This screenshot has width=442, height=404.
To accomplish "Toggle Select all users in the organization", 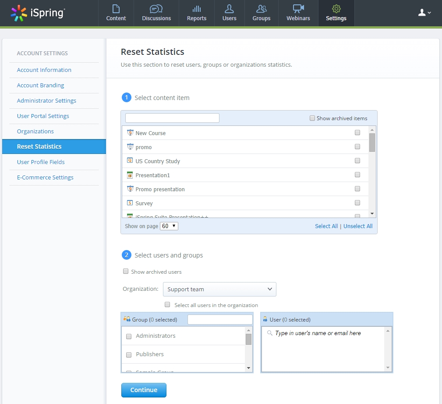I will 167,304.
